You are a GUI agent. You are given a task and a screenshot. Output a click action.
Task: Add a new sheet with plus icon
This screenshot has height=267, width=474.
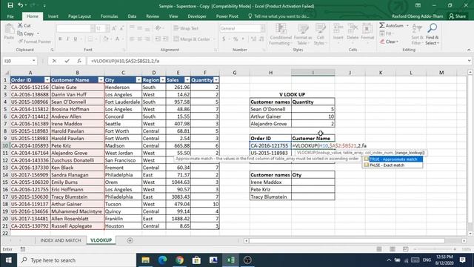[x=130, y=240]
